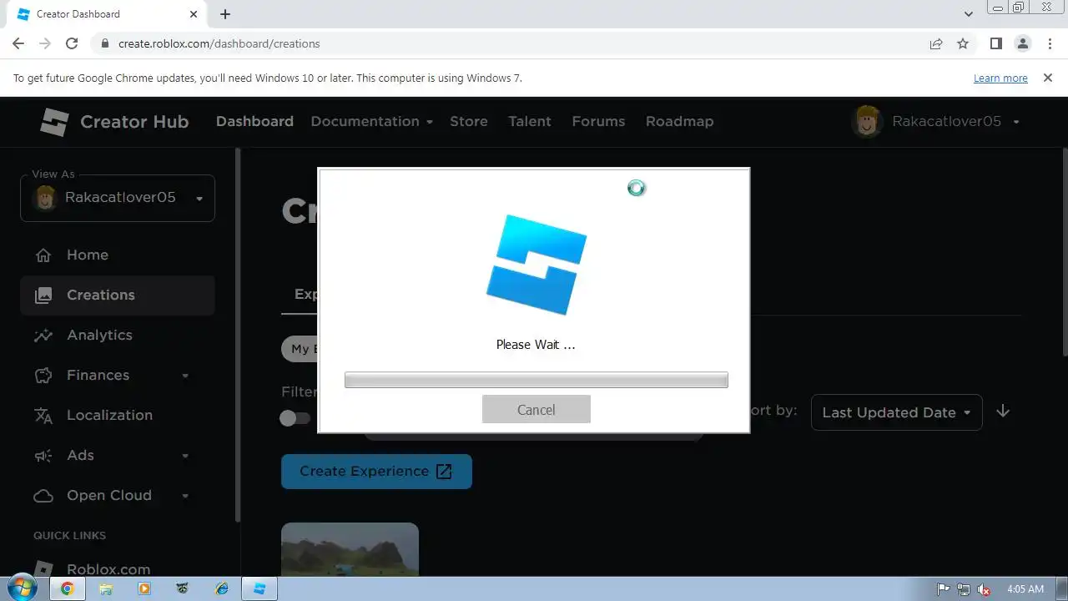The width and height of the screenshot is (1068, 601).
Task: Click the Roblox.com quick link
Action: pyautogui.click(x=108, y=569)
